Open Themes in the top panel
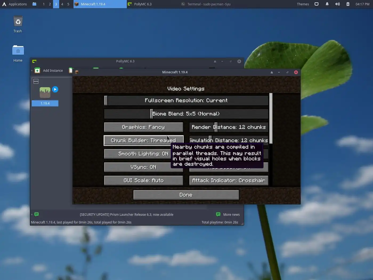 (x=303, y=4)
